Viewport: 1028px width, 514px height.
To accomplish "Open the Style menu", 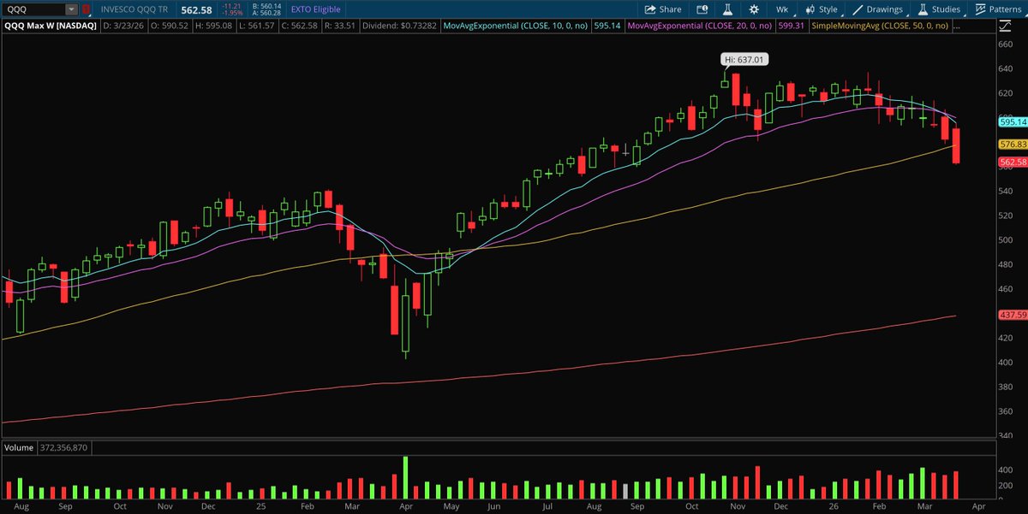I will pyautogui.click(x=821, y=9).
